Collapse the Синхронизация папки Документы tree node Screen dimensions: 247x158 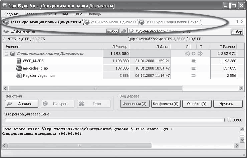point(6,54)
